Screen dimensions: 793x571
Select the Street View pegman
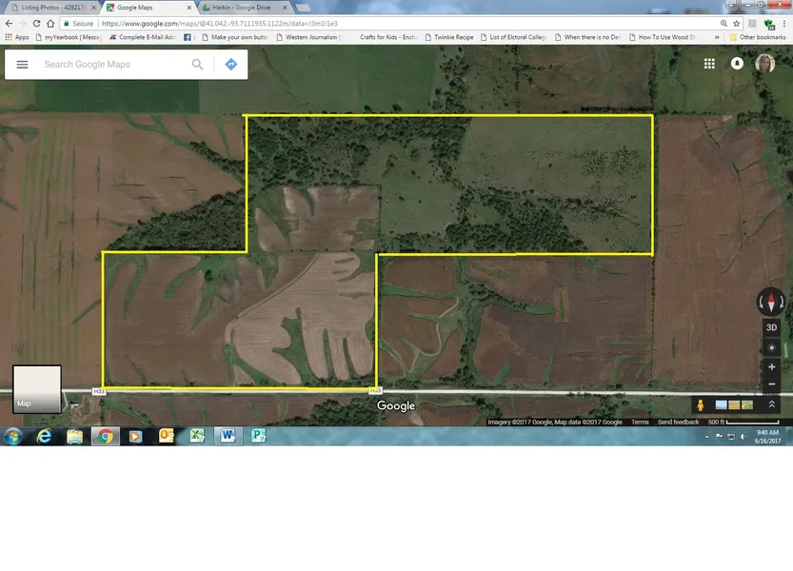[701, 404]
